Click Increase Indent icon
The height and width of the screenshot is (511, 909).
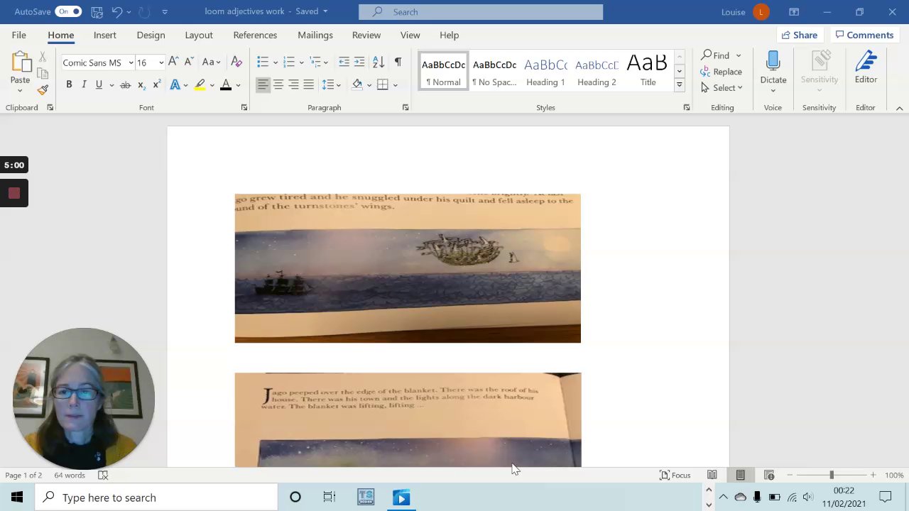[359, 62]
